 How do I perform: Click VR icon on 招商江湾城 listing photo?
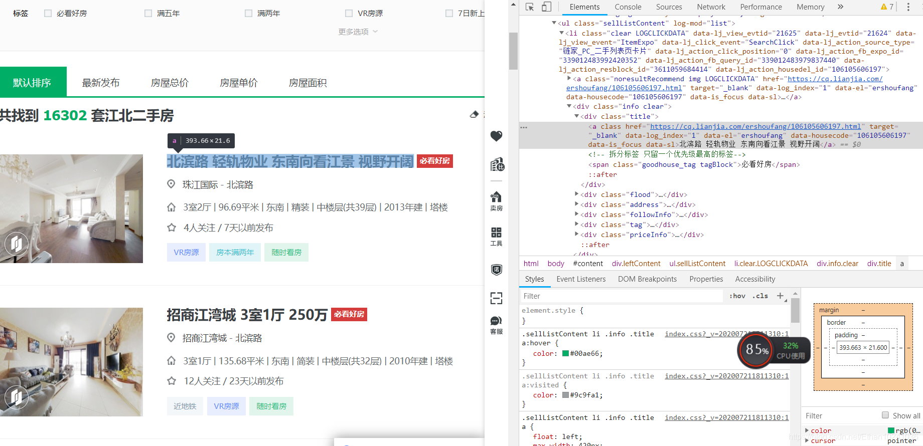click(16, 397)
